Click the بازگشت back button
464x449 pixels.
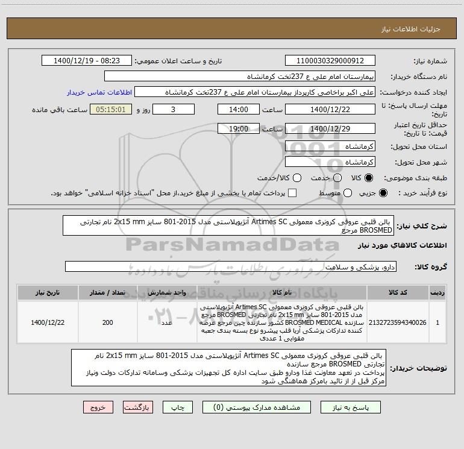(138, 407)
